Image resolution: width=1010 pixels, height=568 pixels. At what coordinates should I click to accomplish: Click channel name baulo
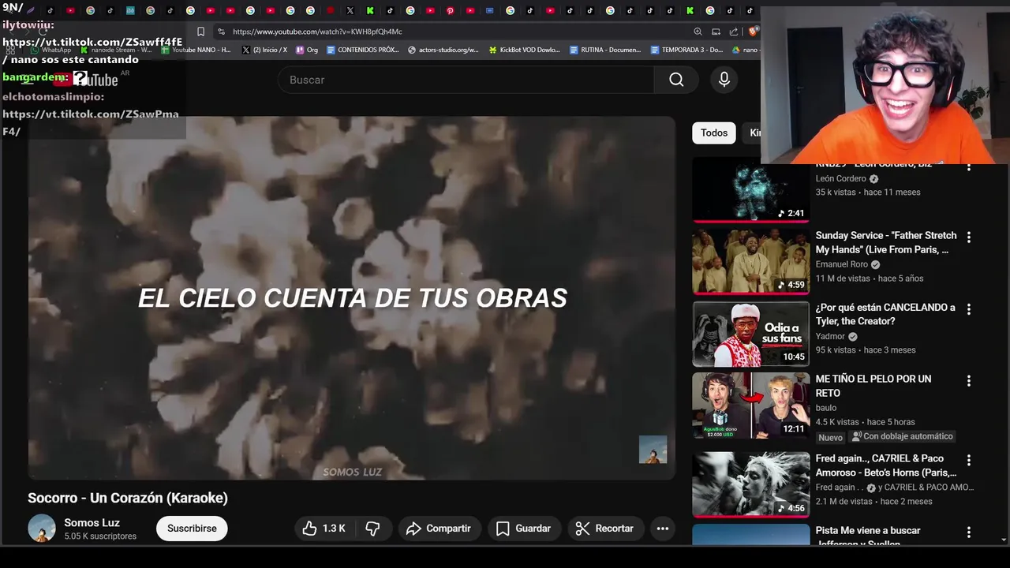tap(825, 408)
